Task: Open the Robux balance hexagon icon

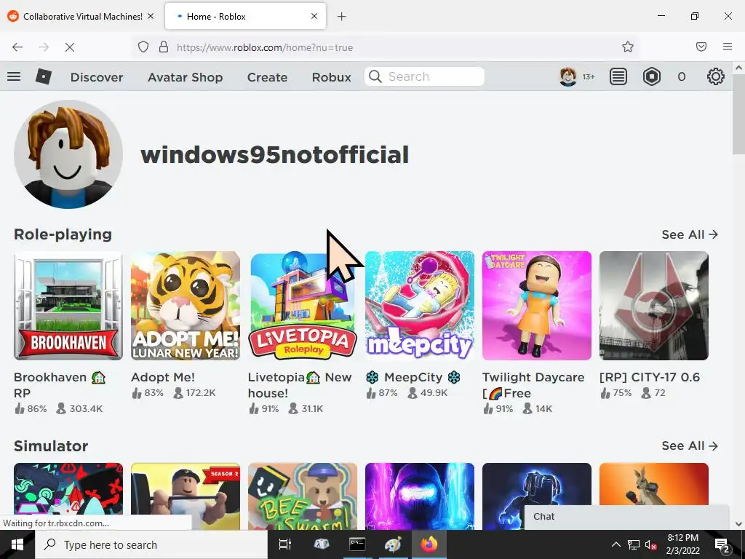Action: pyautogui.click(x=651, y=76)
